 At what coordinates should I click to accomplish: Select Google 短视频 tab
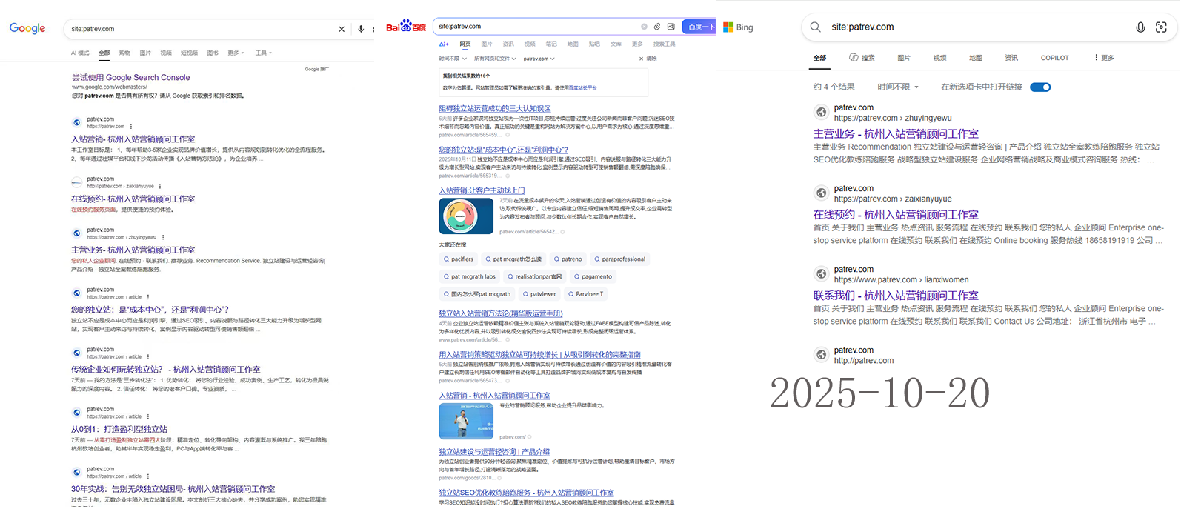tap(189, 53)
